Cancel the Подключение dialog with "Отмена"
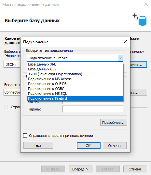Image resolution: width=151 pixels, height=175 pixels. (115, 146)
